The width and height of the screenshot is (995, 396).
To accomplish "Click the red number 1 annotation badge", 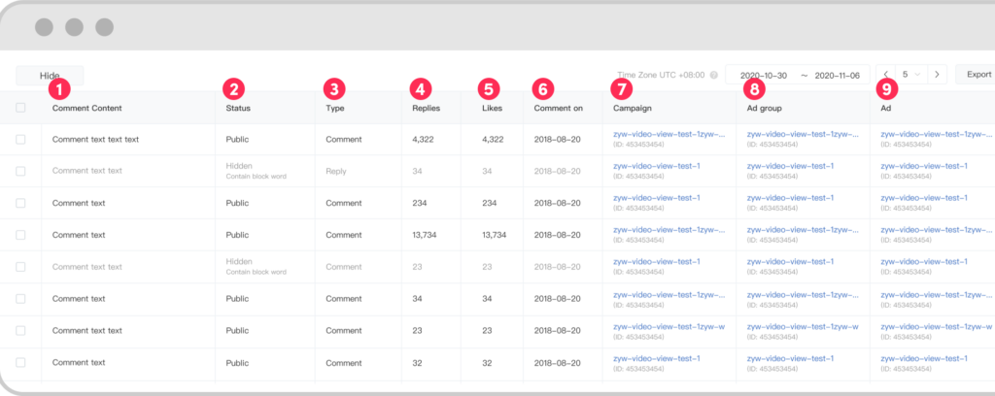I will point(60,88).
